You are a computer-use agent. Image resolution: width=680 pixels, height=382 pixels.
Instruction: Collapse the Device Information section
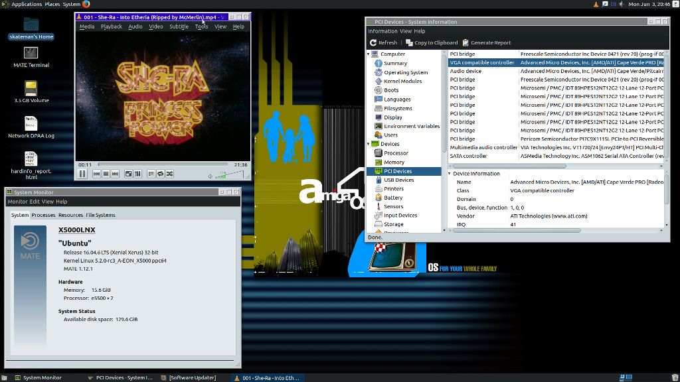[450, 174]
